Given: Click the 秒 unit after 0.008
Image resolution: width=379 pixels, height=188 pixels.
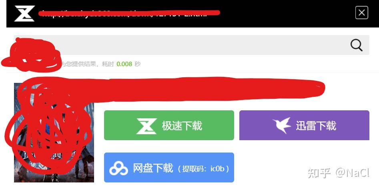Looking at the screenshot, I should point(138,64).
